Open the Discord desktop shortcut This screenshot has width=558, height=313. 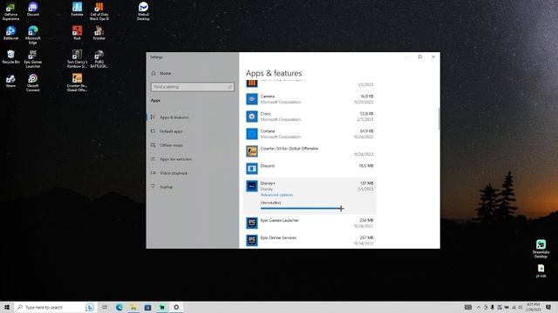[33, 10]
